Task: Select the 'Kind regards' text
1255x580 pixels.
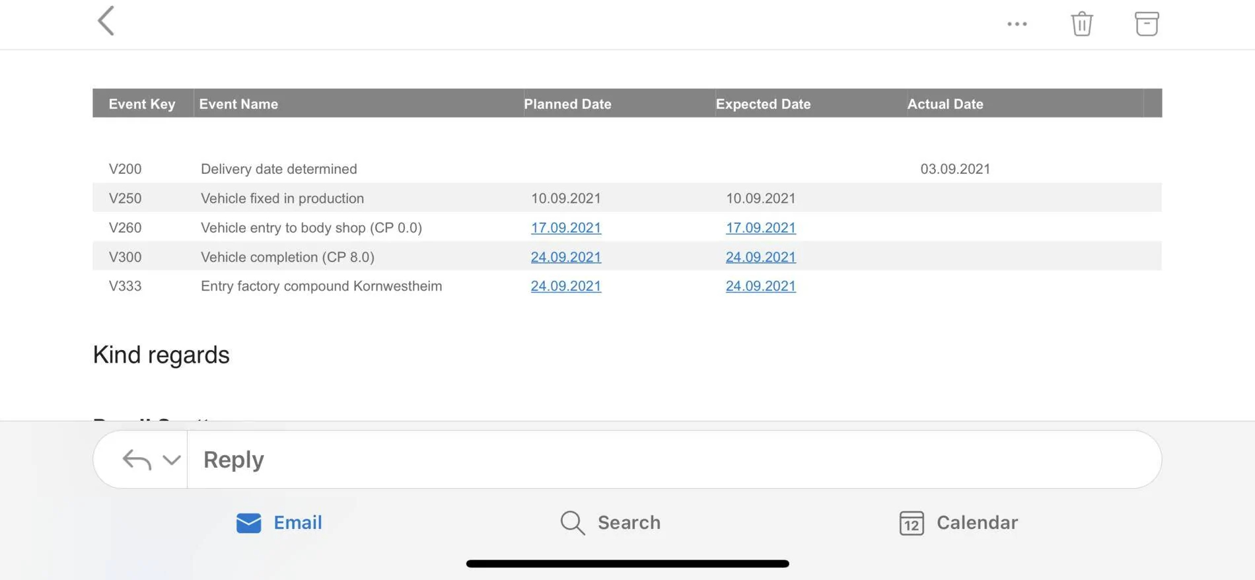Action: click(x=161, y=355)
